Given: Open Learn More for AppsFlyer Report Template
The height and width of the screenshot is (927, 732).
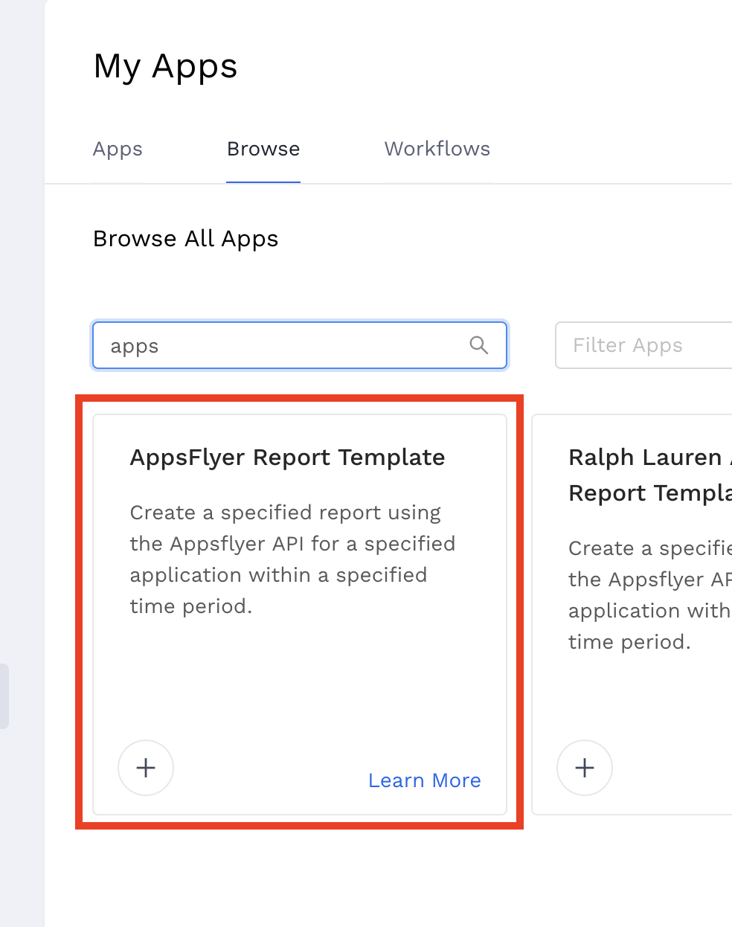Looking at the screenshot, I should (424, 780).
